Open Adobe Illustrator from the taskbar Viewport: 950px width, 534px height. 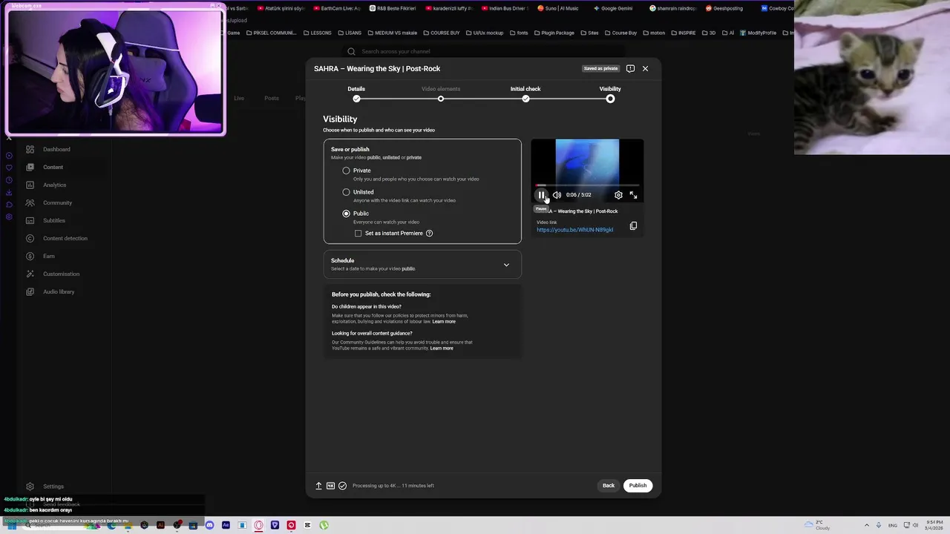pyautogui.click(x=160, y=525)
